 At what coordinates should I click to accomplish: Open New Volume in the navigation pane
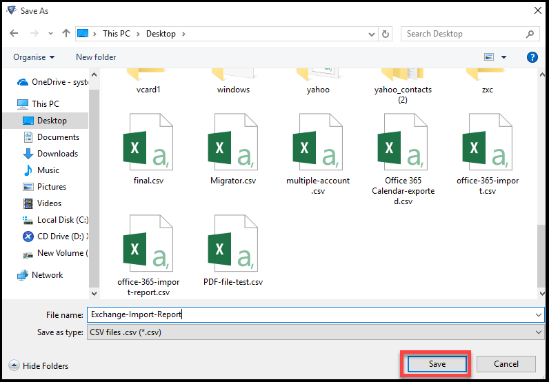point(55,253)
